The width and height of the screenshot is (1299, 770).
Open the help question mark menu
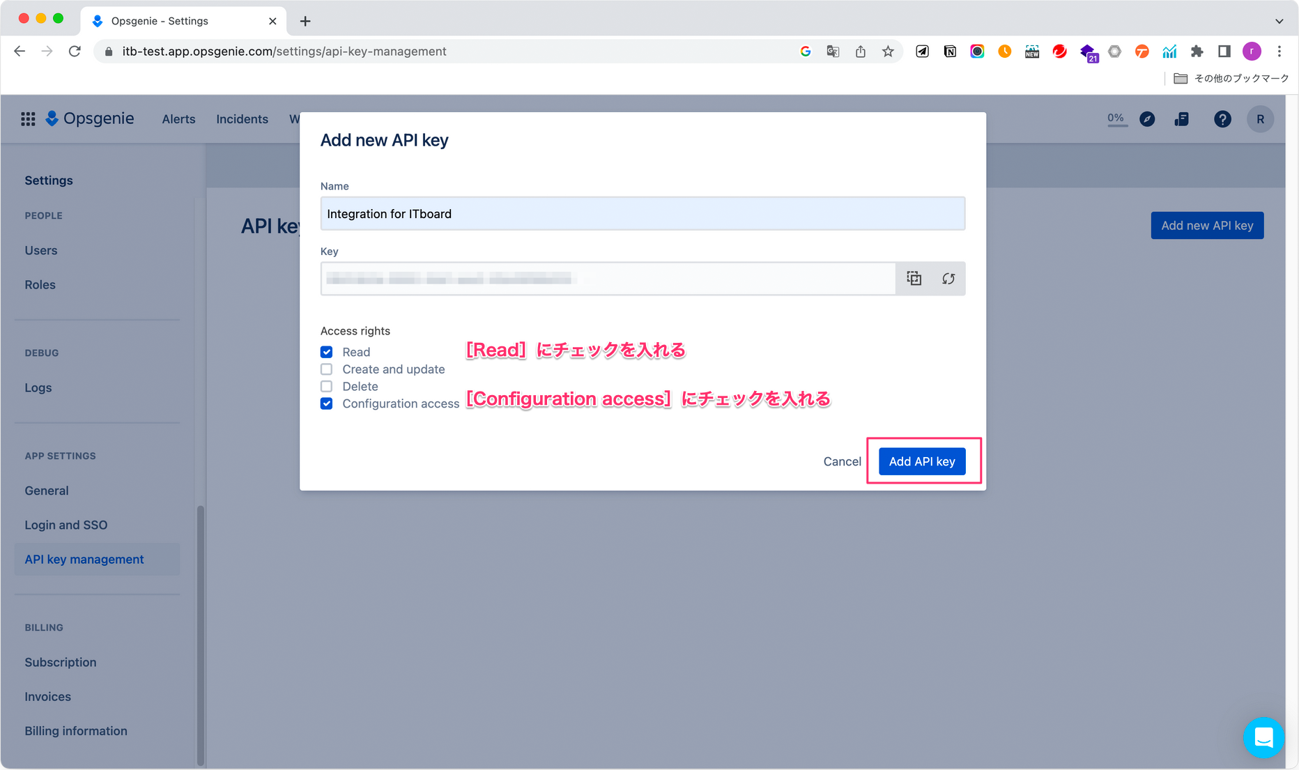click(x=1222, y=119)
